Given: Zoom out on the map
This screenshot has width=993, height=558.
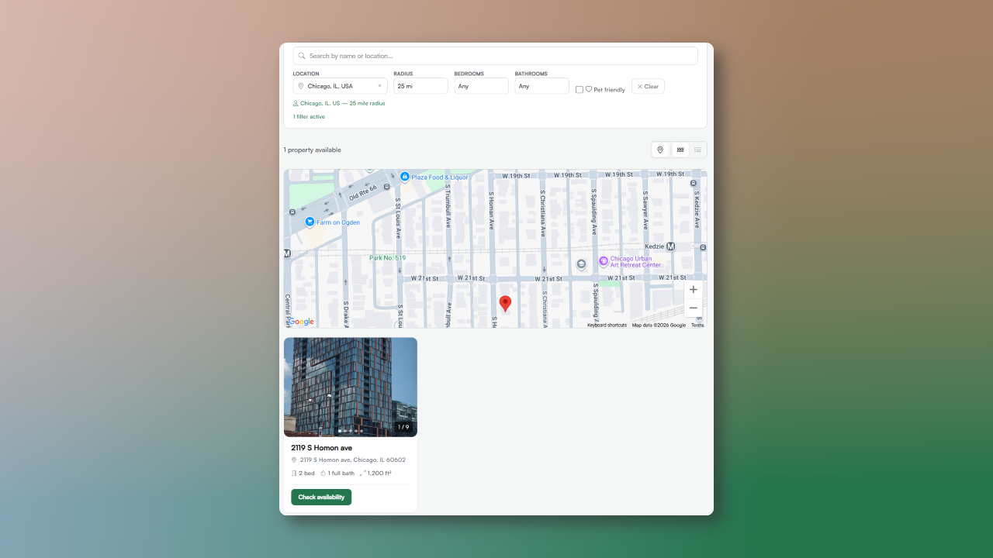Looking at the screenshot, I should coord(693,308).
